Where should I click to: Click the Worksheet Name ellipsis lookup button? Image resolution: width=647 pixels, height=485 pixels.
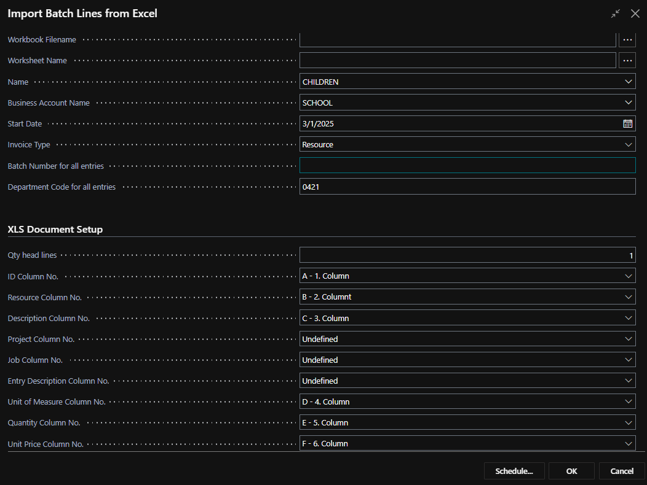click(x=627, y=60)
